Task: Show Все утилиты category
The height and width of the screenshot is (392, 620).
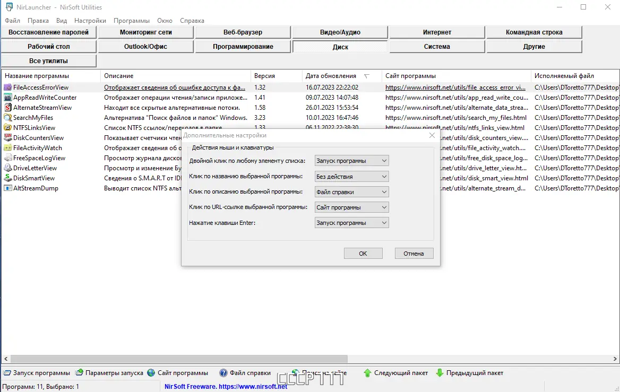Action: tap(49, 61)
